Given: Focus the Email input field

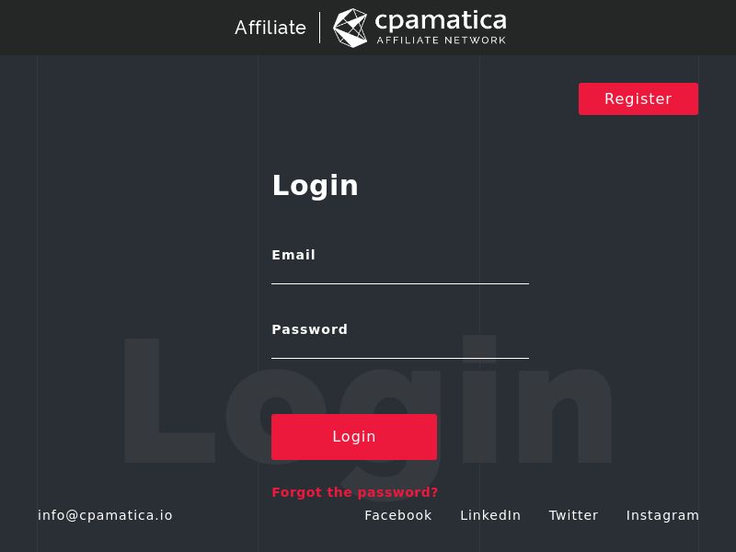Looking at the screenshot, I should (400, 274).
